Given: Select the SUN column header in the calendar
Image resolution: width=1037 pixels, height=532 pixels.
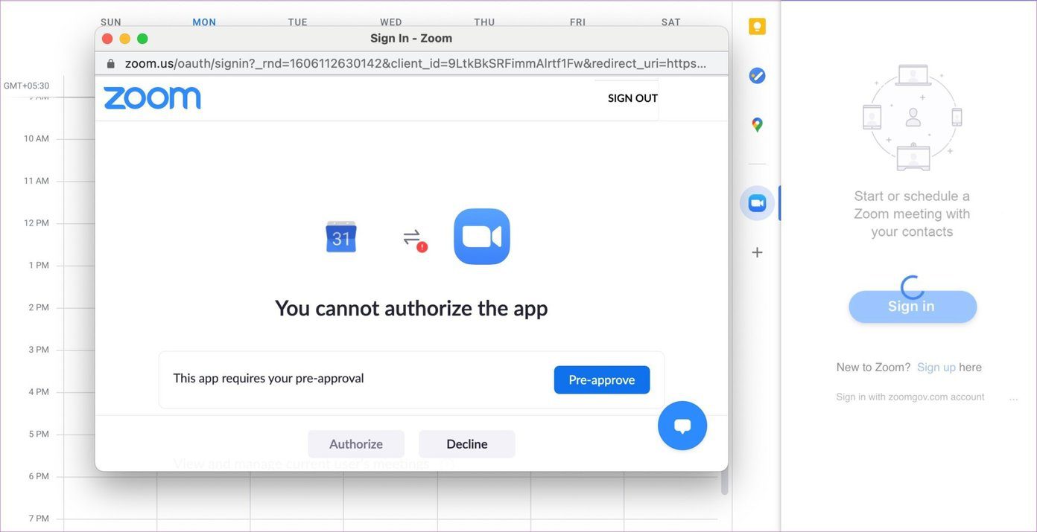Looking at the screenshot, I should (x=111, y=22).
